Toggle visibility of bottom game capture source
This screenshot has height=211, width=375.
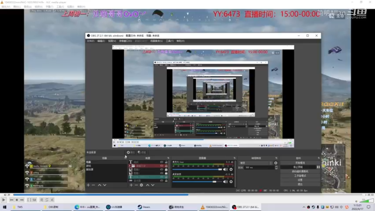[x=162, y=181]
